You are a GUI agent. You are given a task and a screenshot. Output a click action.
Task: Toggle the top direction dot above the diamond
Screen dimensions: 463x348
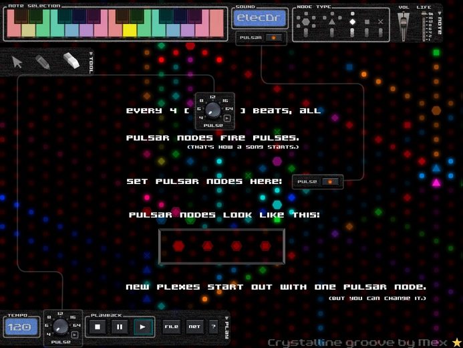coord(352,13)
